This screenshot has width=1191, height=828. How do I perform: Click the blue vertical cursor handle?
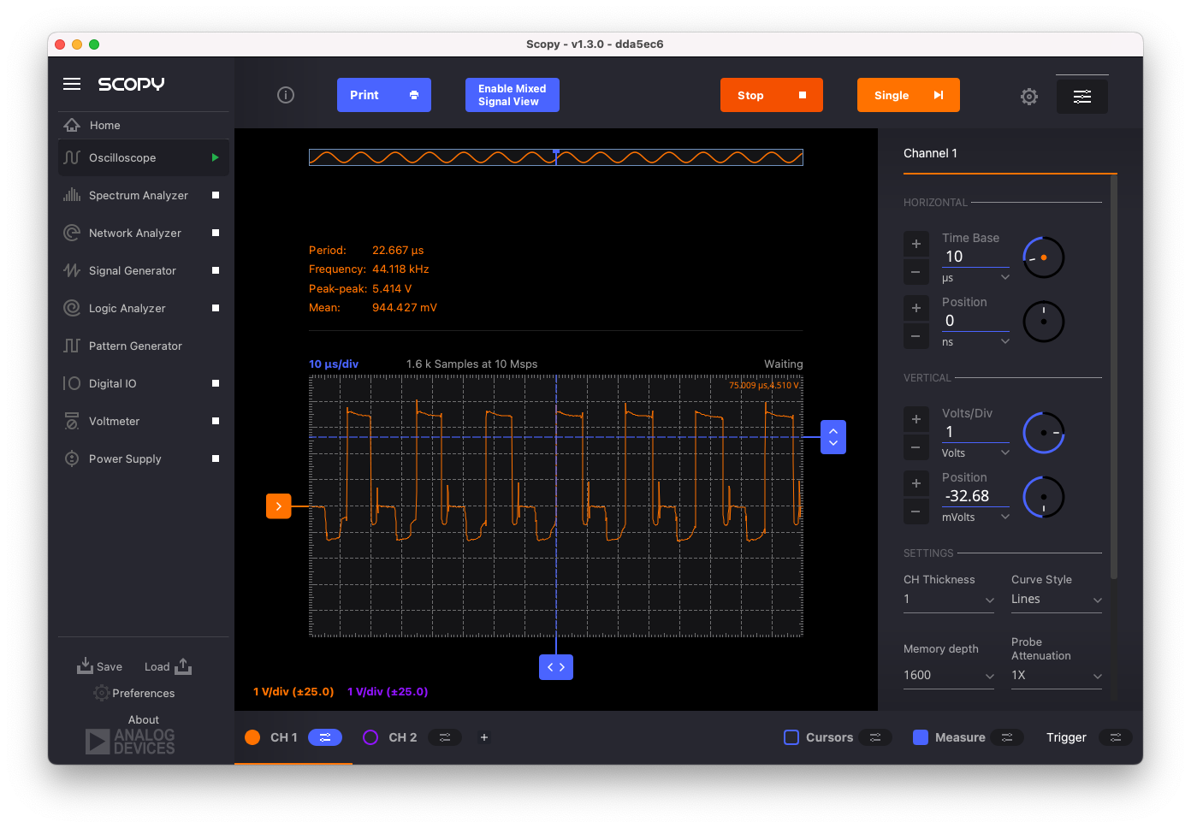[833, 437]
